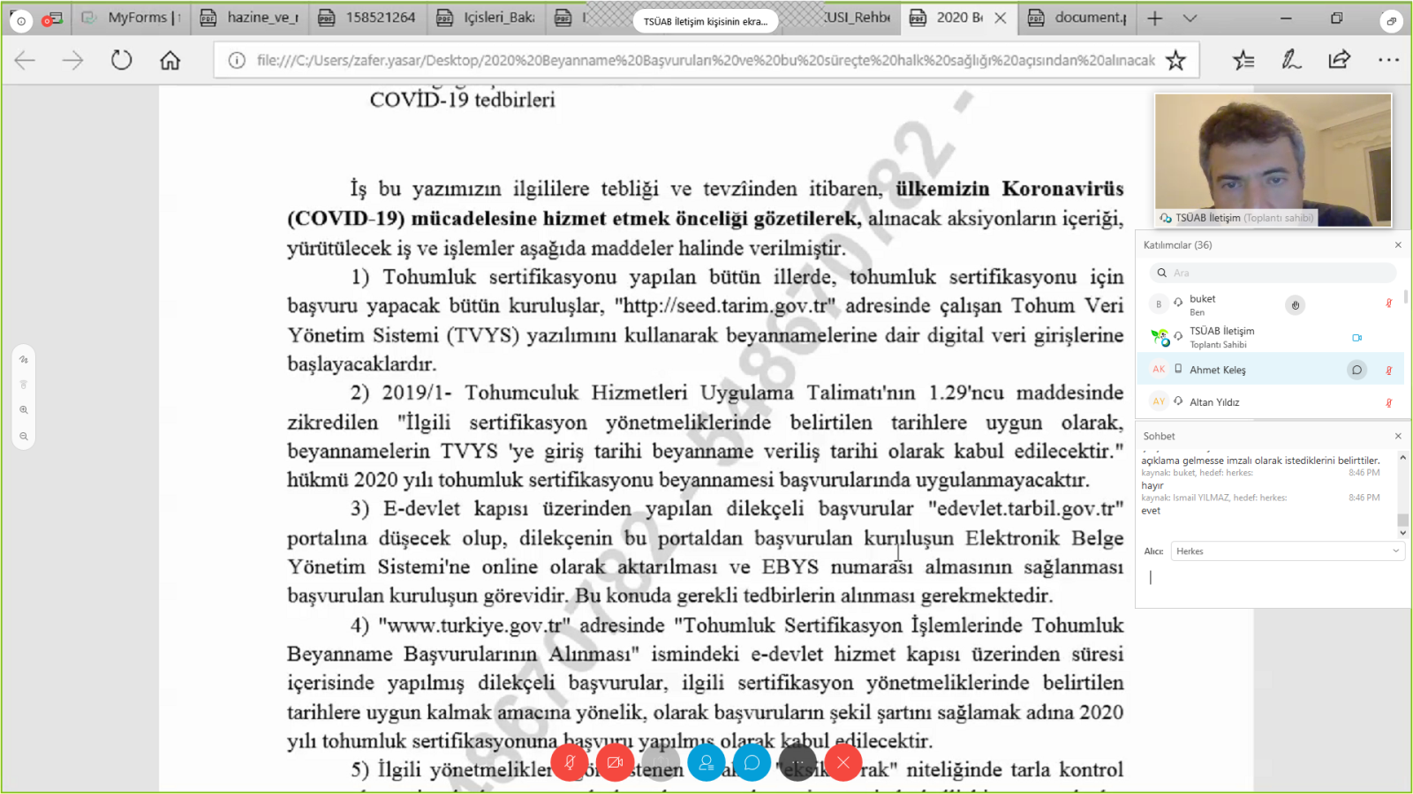Refresh the browser page
Image resolution: width=1413 pixels, height=794 pixels.
(122, 60)
